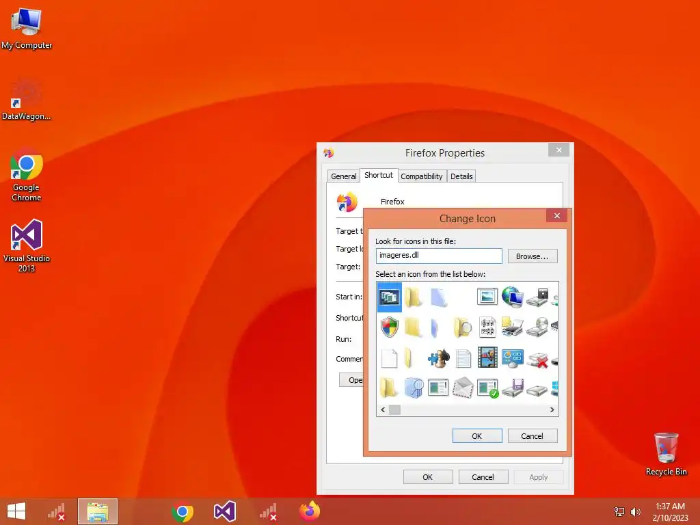
Task: Pick the purple floppy disk drive icon
Action: (x=512, y=388)
